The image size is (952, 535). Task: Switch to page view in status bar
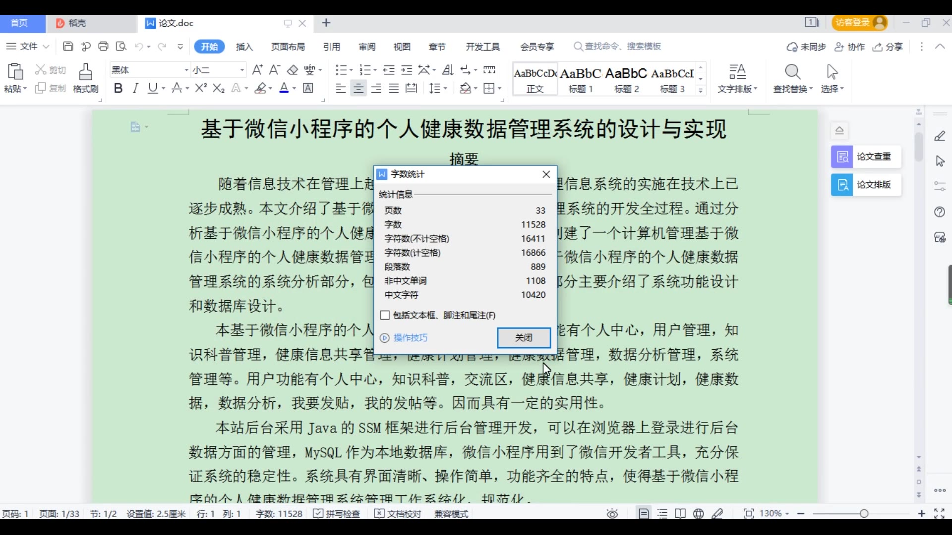(644, 514)
